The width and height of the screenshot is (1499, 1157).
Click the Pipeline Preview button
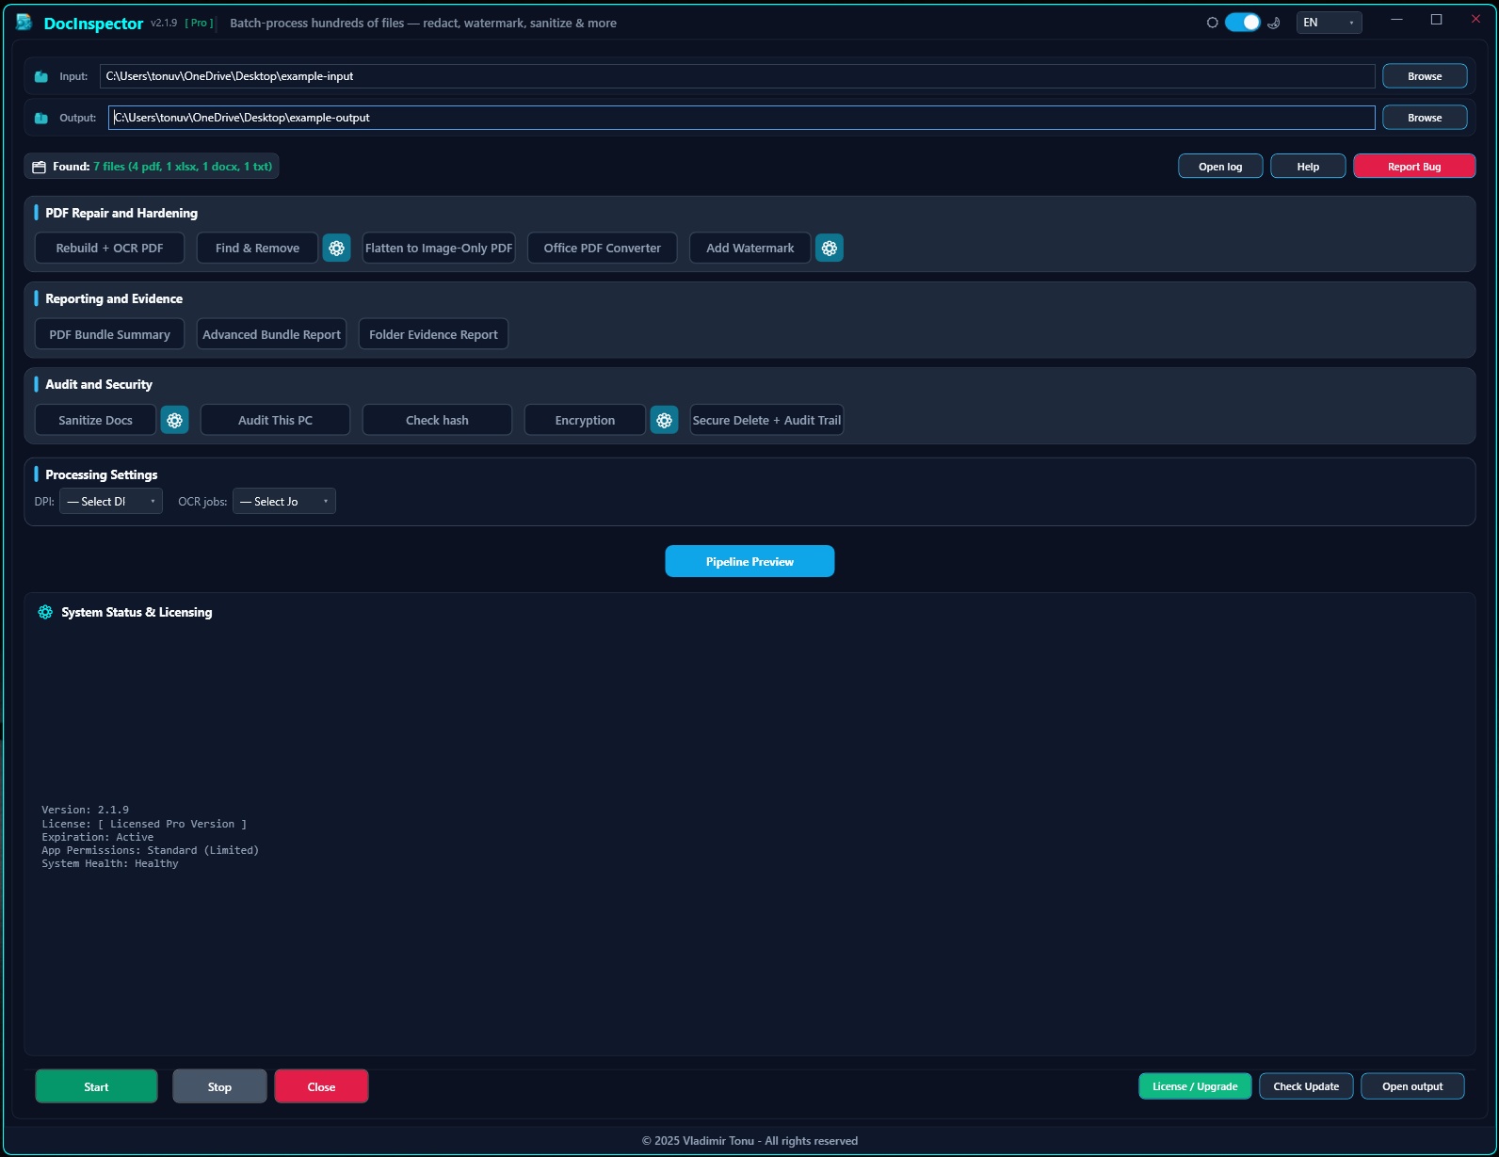749,561
